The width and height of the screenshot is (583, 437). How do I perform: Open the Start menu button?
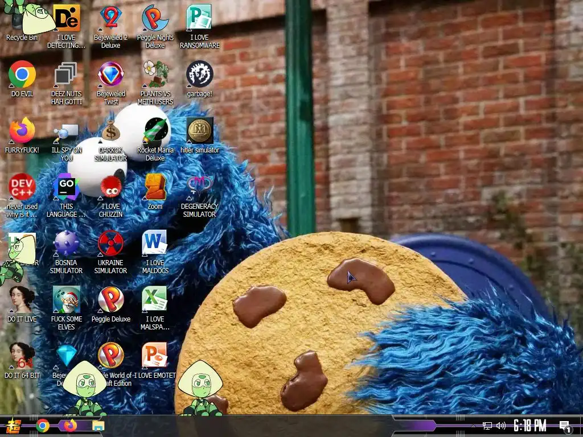[x=14, y=426]
